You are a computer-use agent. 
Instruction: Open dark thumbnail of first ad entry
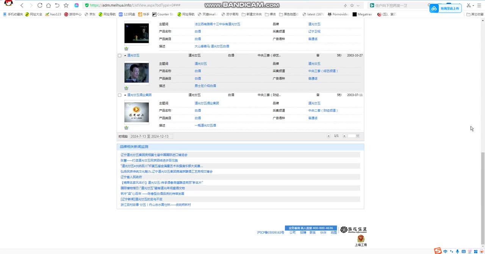point(136,33)
